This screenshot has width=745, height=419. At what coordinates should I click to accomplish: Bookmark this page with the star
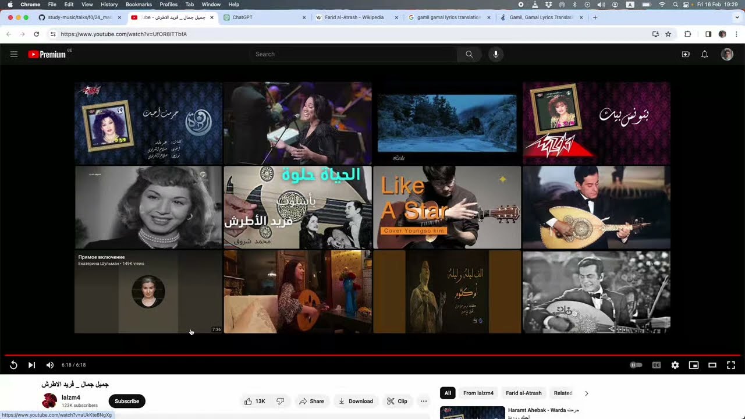coord(668,34)
